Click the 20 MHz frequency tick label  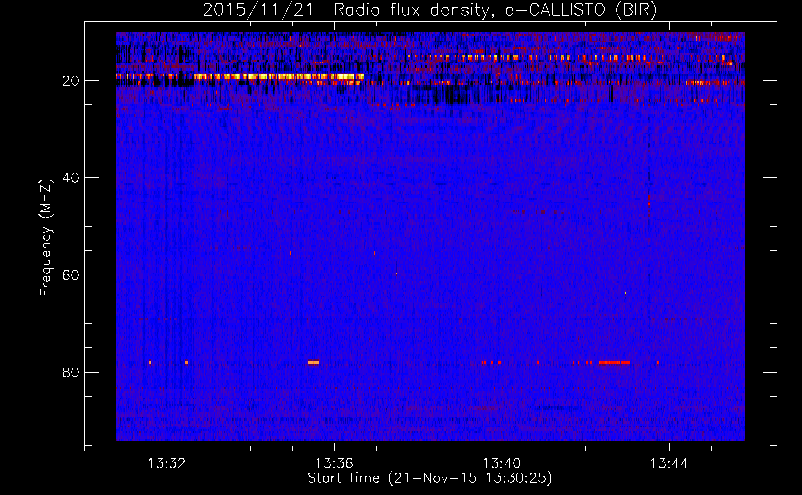pos(71,81)
